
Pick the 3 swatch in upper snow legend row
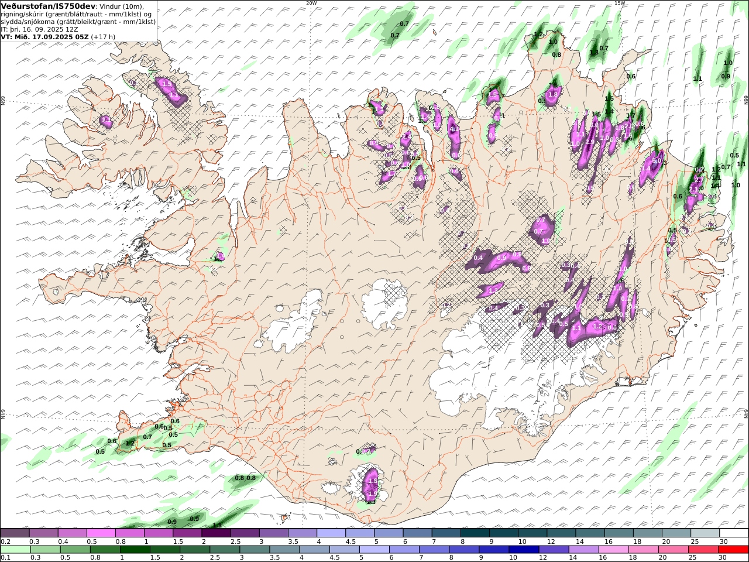[x=273, y=533]
